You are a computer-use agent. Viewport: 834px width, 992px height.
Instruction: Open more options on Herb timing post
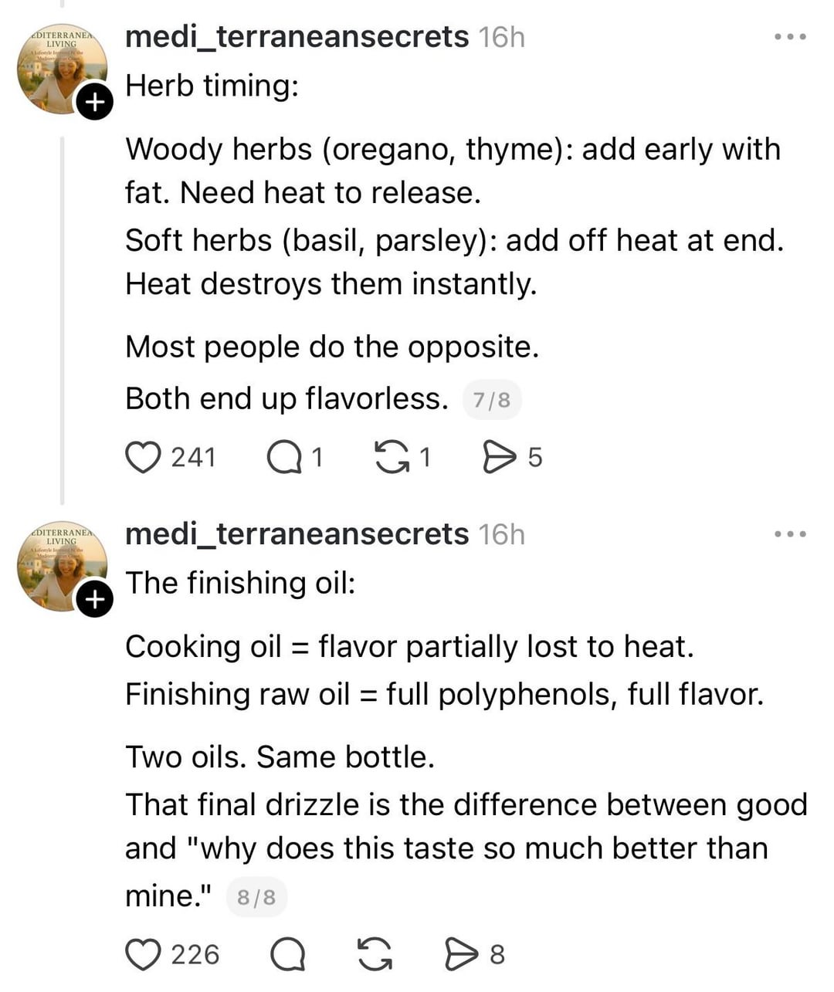[x=791, y=36]
